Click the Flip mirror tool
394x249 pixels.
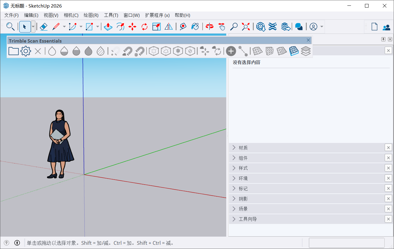coord(169,27)
